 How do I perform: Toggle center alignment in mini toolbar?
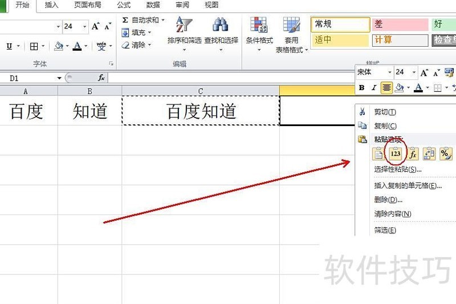386,88
